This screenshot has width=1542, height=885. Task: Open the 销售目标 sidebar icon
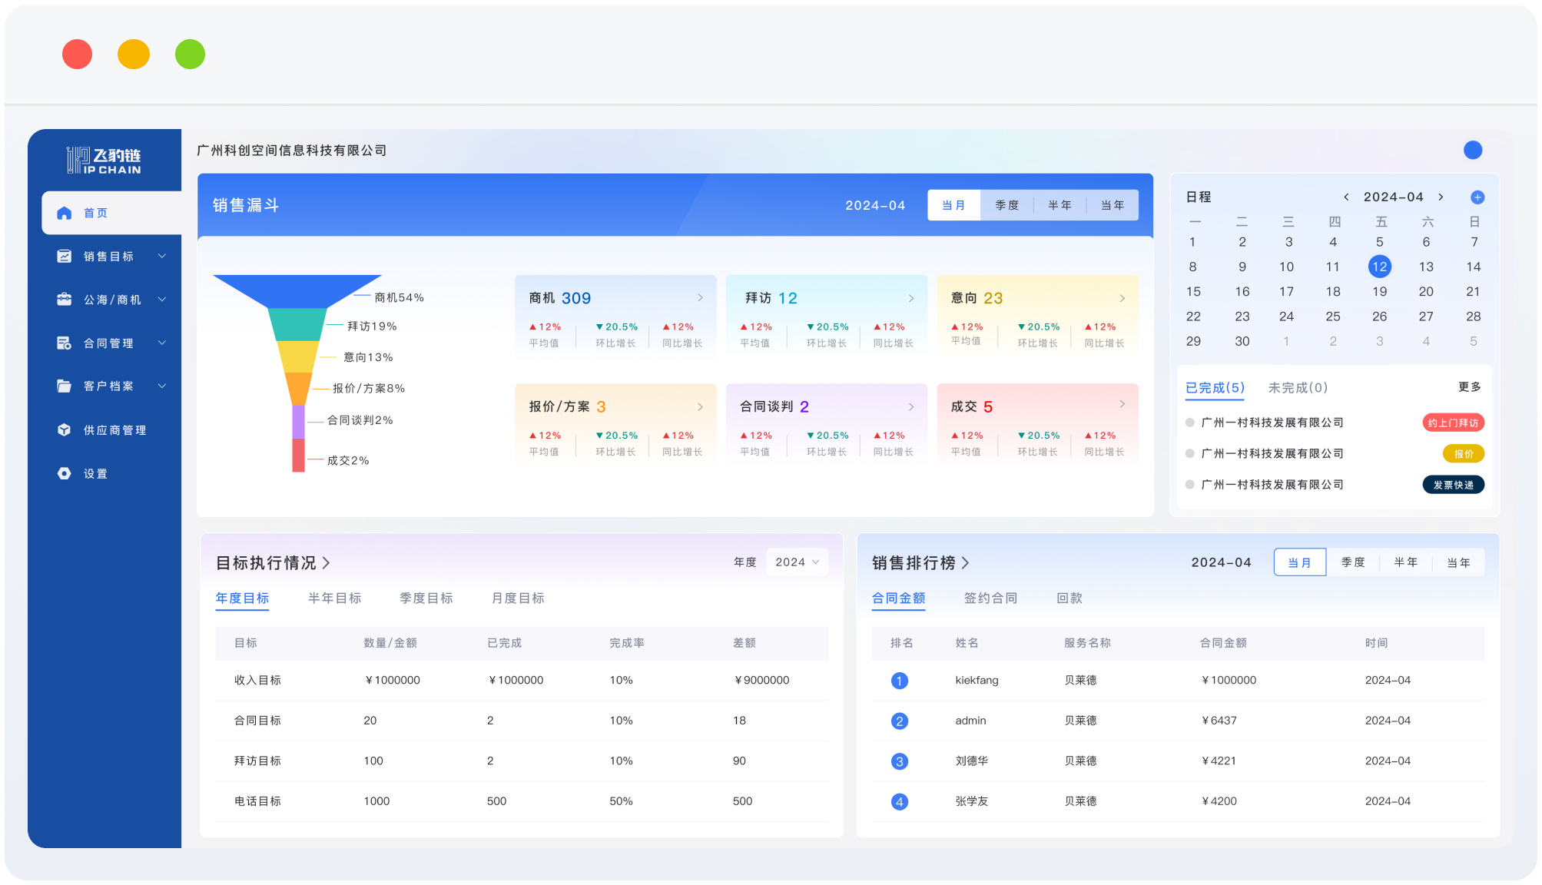[x=65, y=256]
